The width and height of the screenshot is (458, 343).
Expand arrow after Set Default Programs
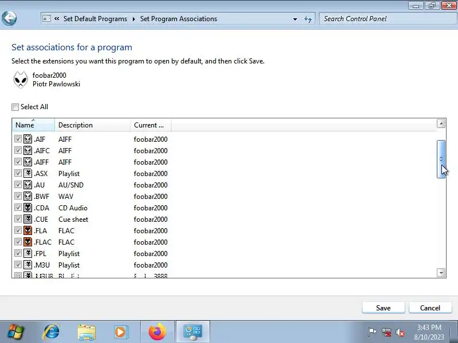coord(134,19)
